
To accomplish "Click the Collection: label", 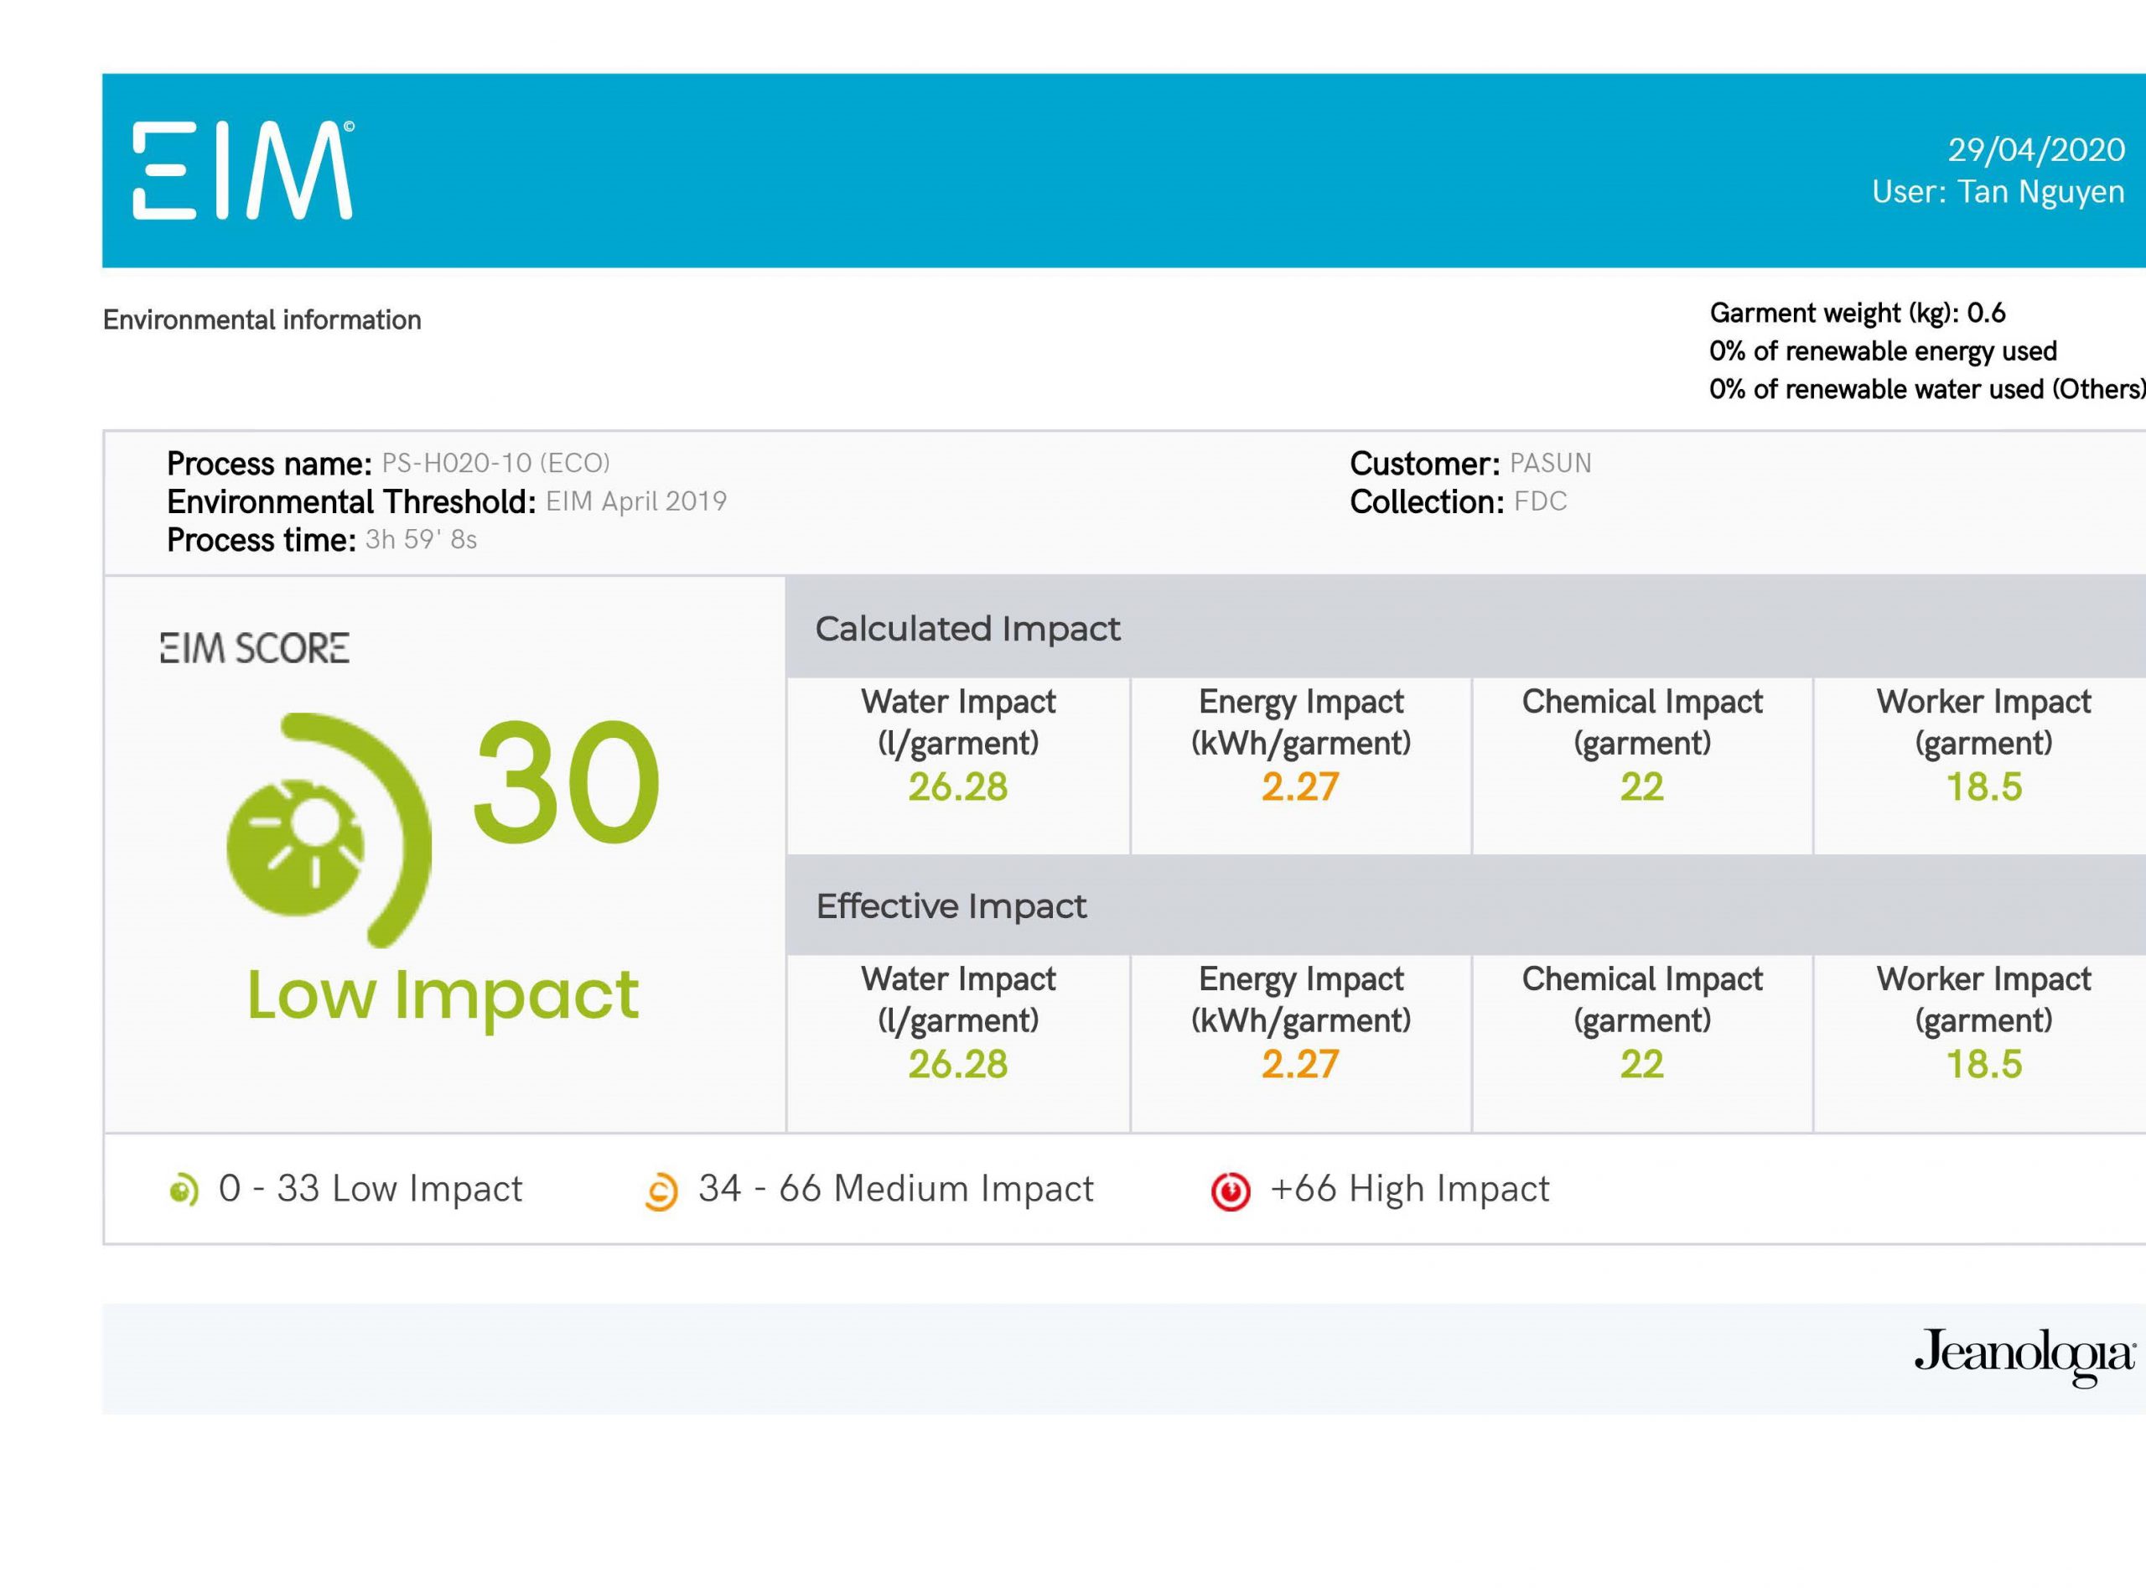I will pyautogui.click(x=1427, y=503).
